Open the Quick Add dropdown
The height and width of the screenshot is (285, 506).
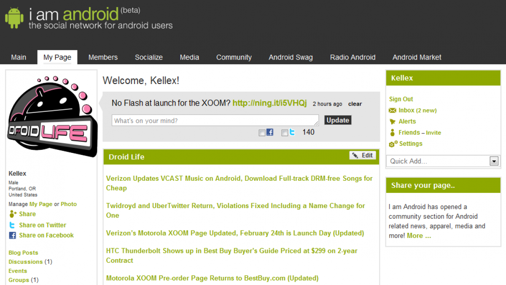point(494,161)
